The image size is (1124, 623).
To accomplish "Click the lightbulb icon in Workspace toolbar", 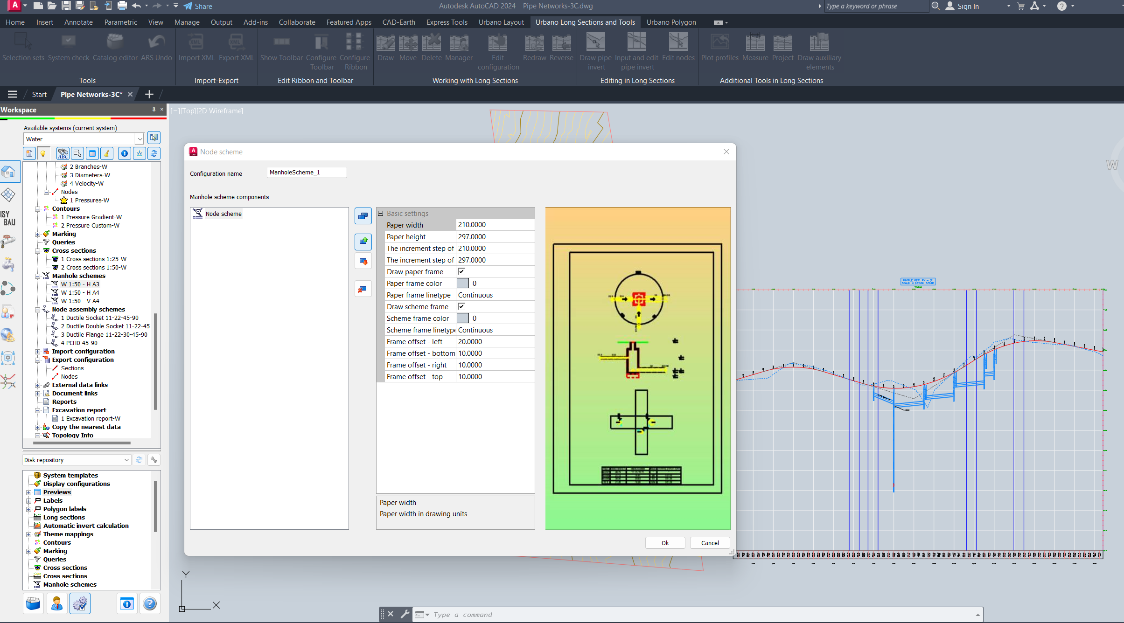I will click(x=43, y=153).
